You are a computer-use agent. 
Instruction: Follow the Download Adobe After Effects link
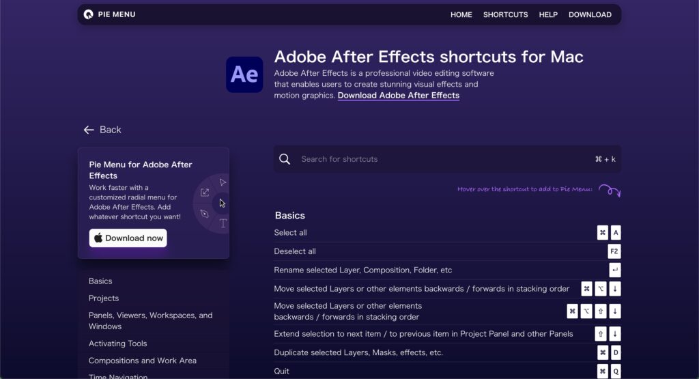[x=398, y=96]
